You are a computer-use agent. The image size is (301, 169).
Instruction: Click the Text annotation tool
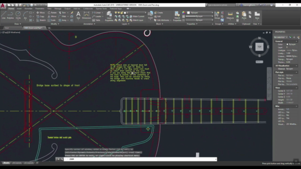click(x=79, y=15)
